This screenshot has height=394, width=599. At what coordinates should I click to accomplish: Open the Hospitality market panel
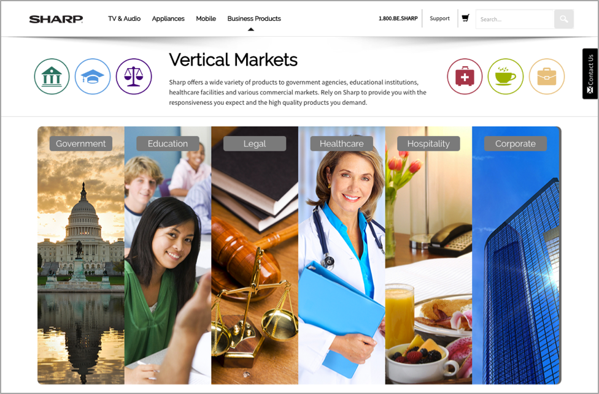(x=428, y=255)
